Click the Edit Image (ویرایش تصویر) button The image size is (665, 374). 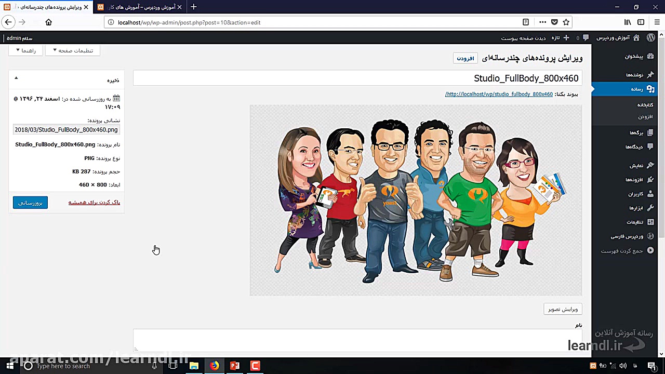pyautogui.click(x=563, y=309)
